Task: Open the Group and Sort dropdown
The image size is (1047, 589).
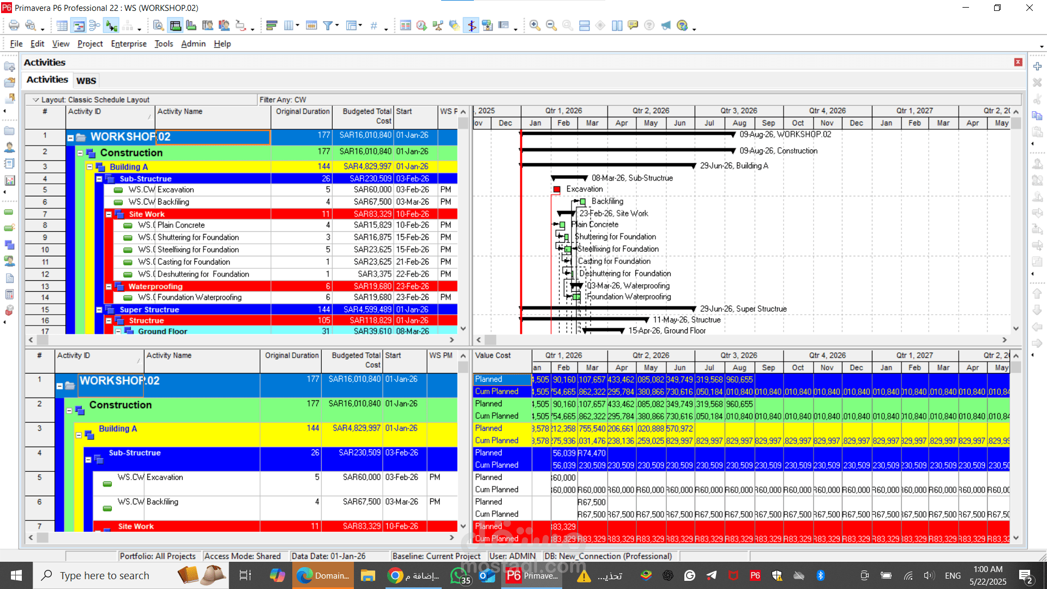Action: click(x=353, y=26)
